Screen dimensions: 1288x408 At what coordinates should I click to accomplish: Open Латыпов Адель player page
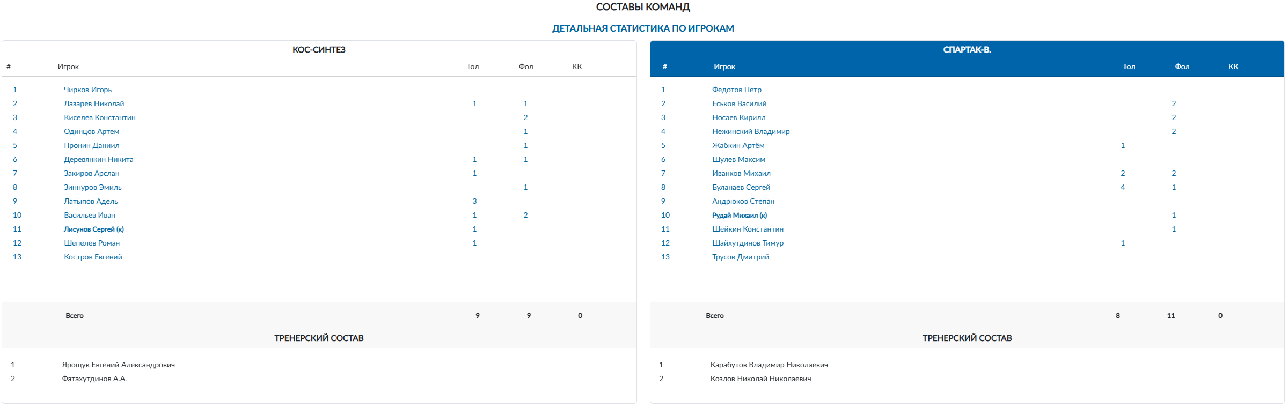91,201
